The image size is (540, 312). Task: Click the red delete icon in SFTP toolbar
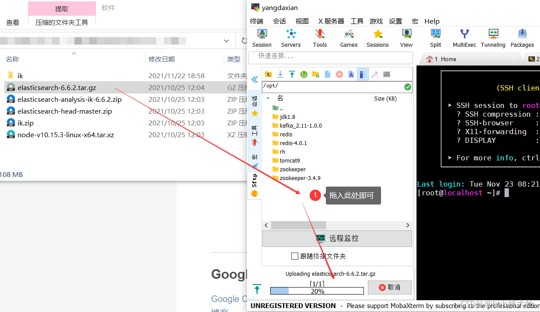[339, 74]
